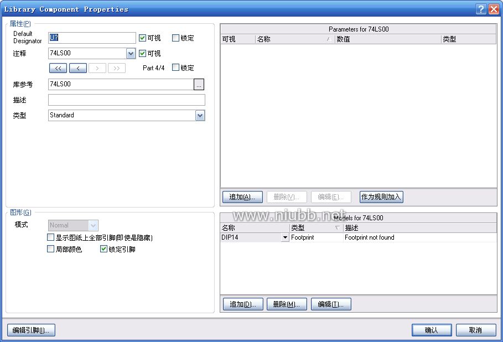Toggle 可视 checkbox for Default Designator
The height and width of the screenshot is (342, 503).
(142, 38)
